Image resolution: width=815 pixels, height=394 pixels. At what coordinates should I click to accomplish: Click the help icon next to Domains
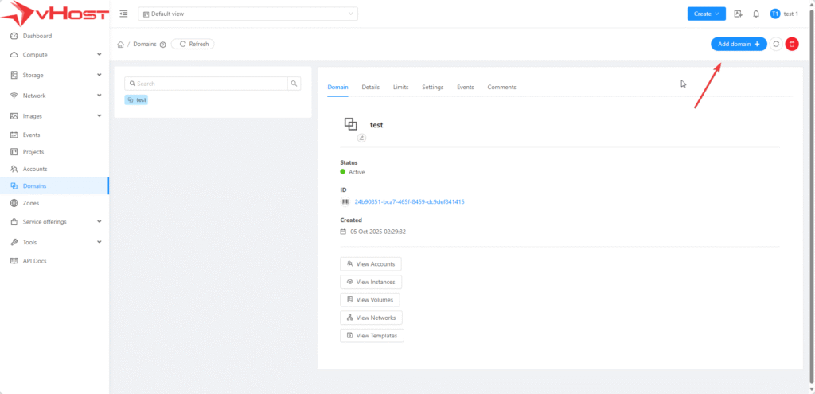(163, 45)
